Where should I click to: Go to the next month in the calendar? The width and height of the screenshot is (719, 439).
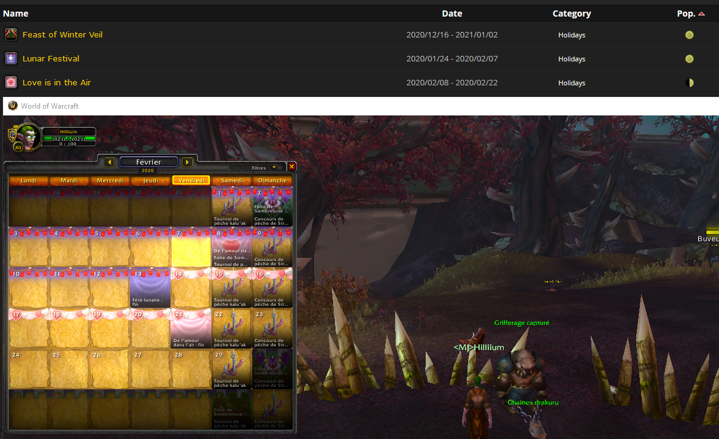click(187, 162)
